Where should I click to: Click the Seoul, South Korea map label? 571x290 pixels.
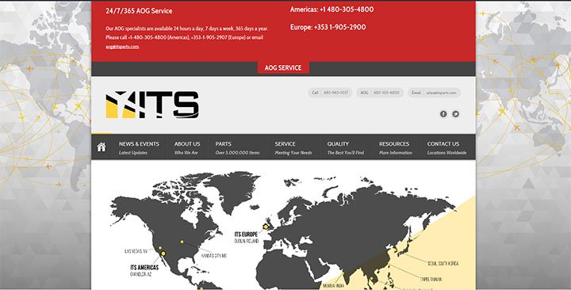[x=443, y=263]
